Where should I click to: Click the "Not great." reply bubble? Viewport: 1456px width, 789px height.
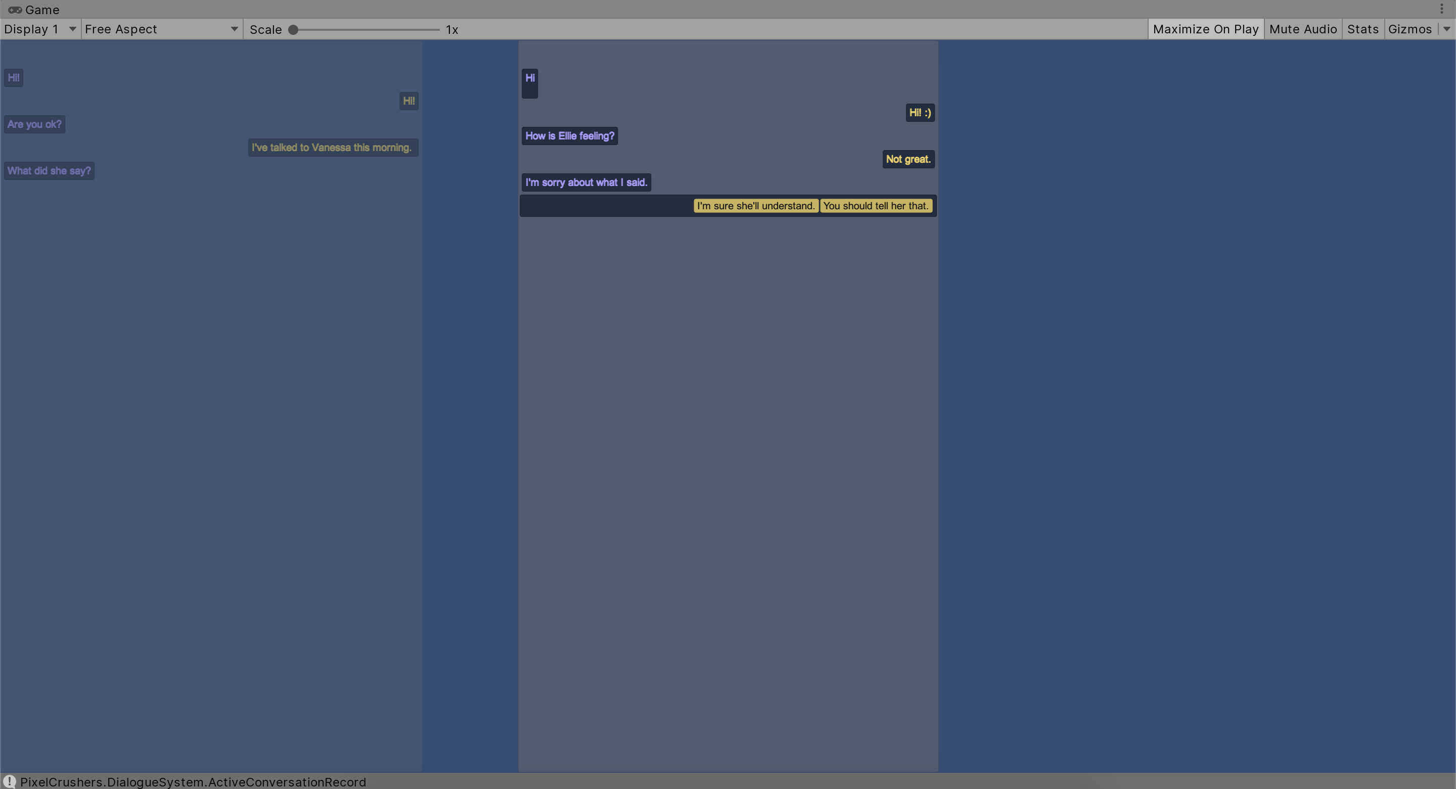[x=908, y=159]
